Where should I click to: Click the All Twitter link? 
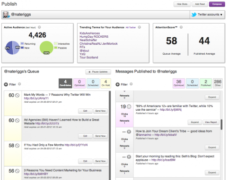coord(131,27)
